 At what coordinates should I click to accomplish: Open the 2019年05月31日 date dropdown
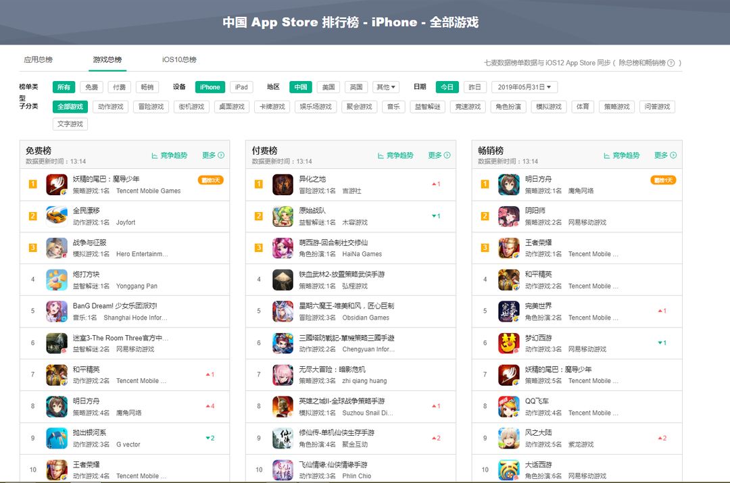[525, 87]
